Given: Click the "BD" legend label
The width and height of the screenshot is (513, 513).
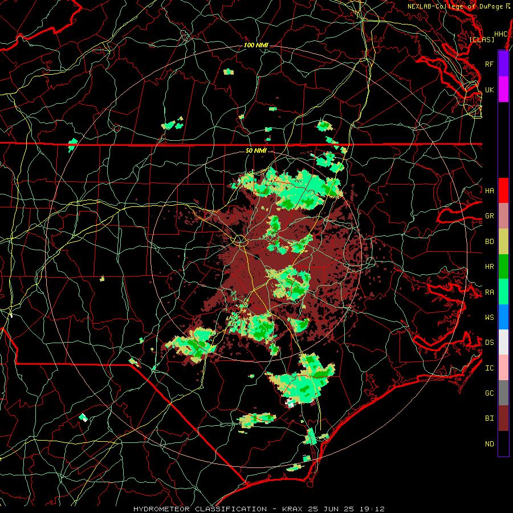Looking at the screenshot, I should 489,242.
